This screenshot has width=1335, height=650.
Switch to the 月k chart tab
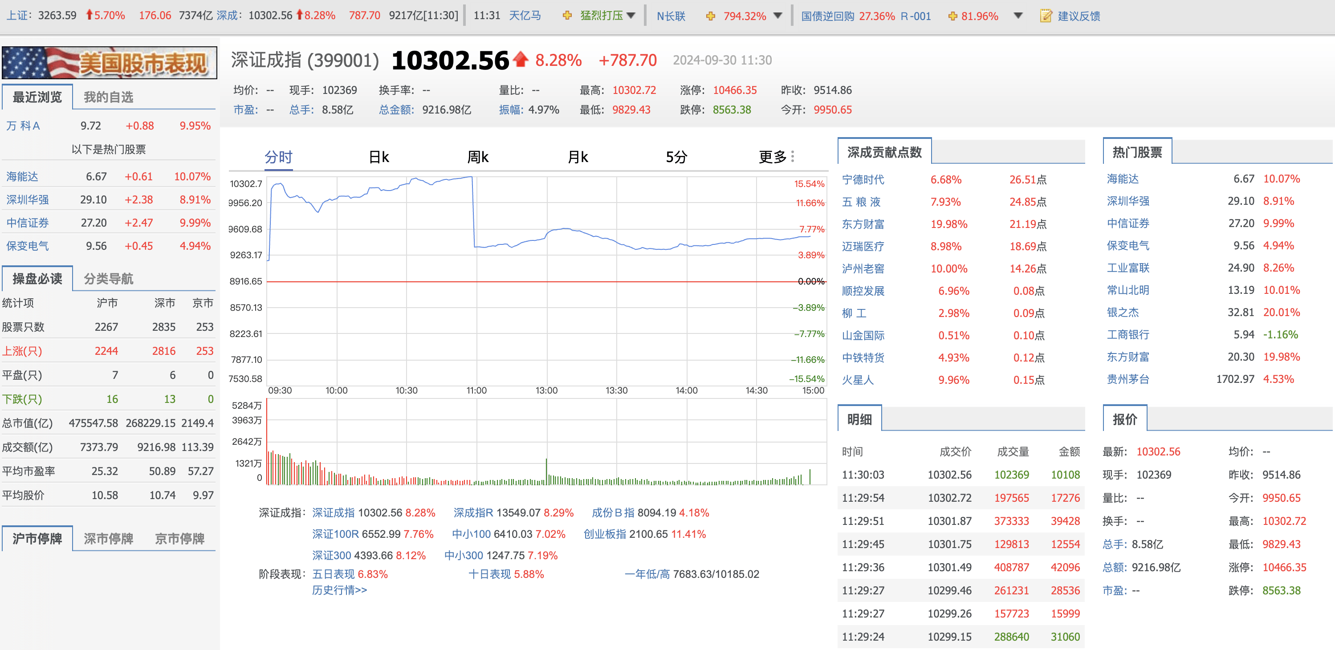[x=578, y=157]
